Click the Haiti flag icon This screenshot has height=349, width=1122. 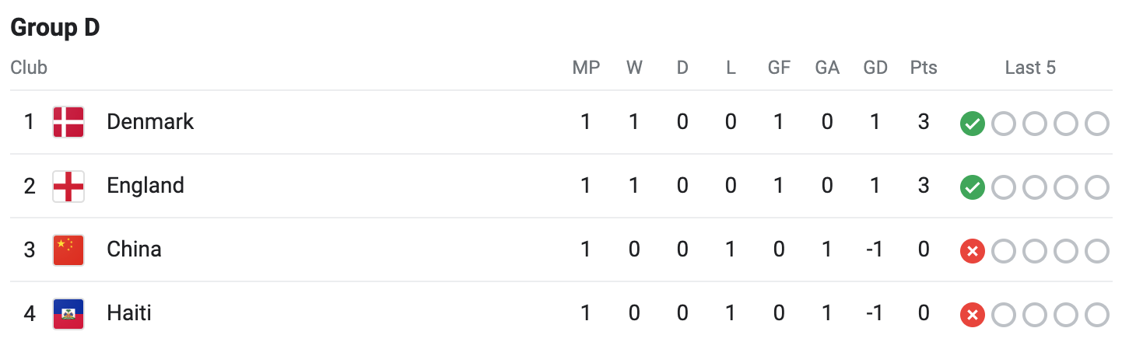tap(68, 314)
